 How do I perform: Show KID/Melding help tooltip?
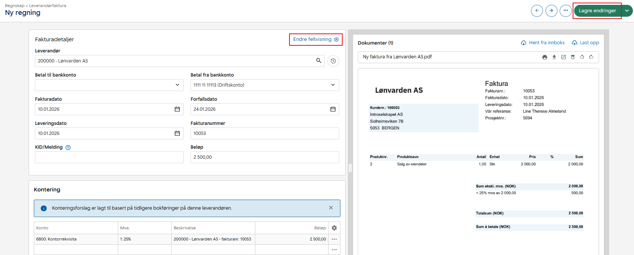(68, 148)
